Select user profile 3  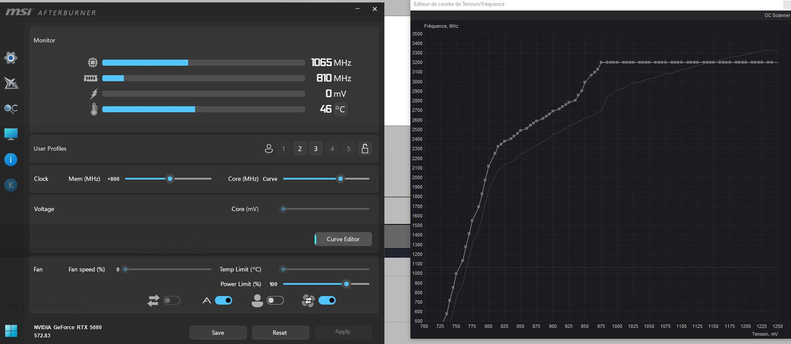tap(316, 149)
